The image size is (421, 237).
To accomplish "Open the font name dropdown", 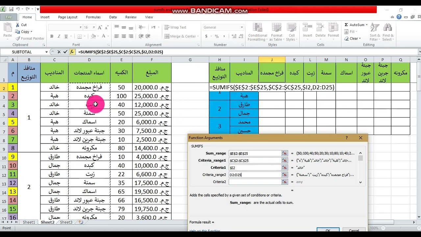I will tap(81, 27).
